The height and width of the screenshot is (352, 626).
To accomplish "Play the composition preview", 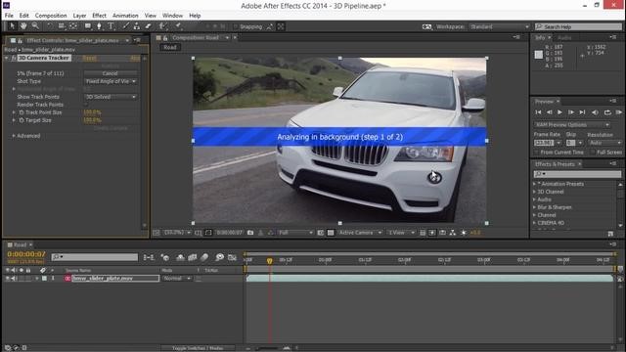I will tap(559, 112).
